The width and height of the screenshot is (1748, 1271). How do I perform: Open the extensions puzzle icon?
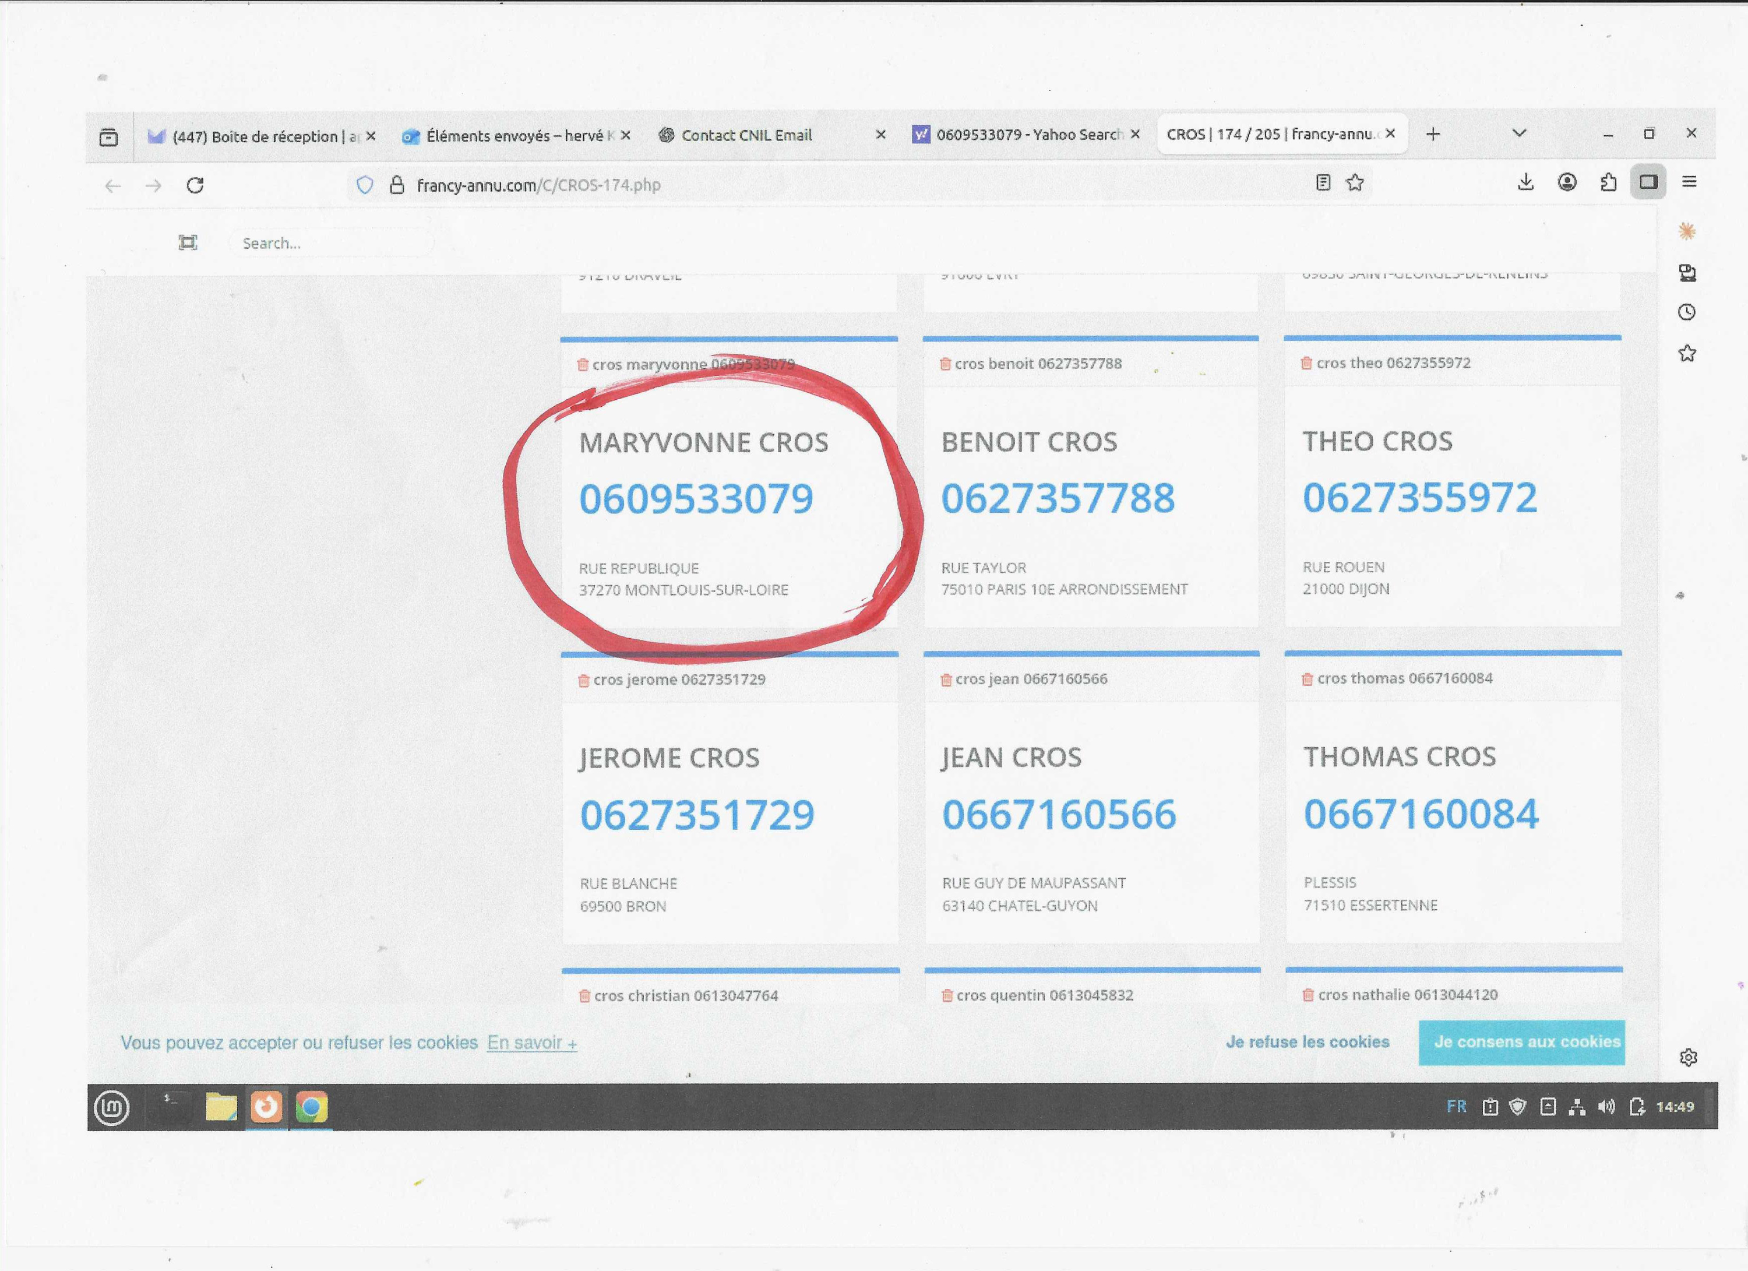pyautogui.click(x=1608, y=182)
